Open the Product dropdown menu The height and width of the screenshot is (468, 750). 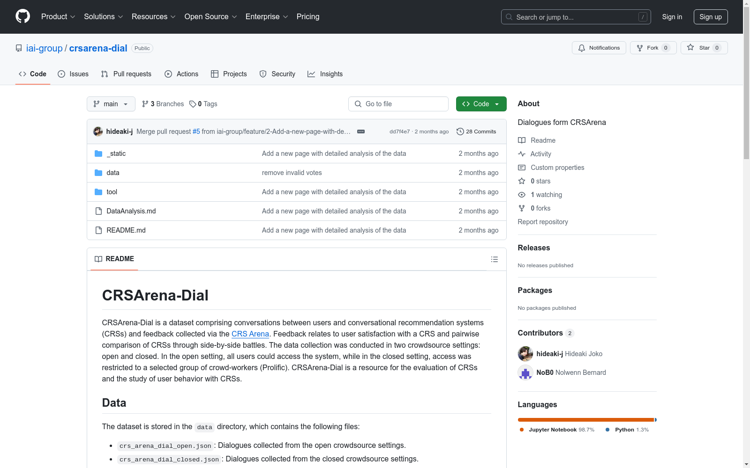[x=58, y=17]
